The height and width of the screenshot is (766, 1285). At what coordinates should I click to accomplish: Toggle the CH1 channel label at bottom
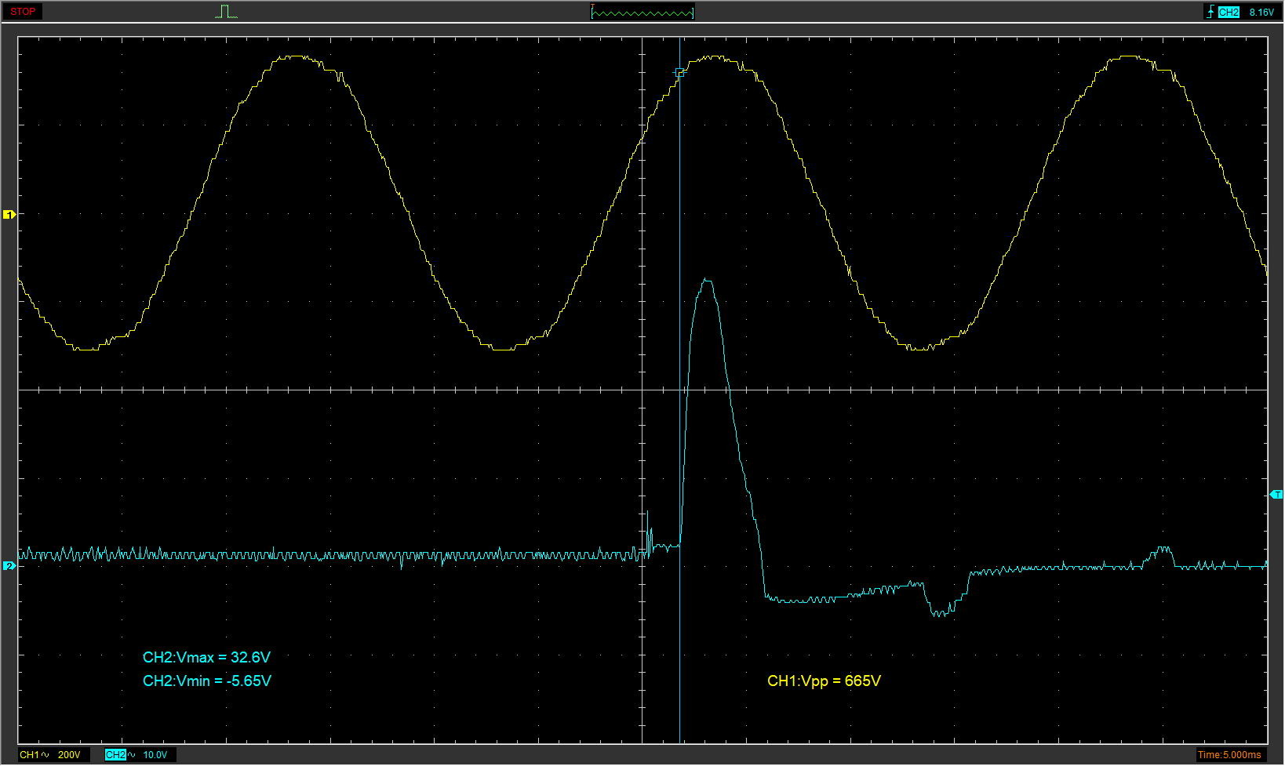tap(29, 755)
